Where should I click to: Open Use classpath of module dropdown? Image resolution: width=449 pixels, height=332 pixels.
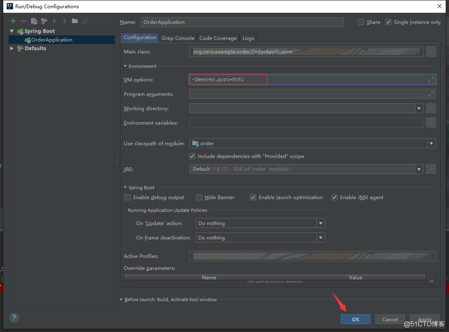click(431, 143)
